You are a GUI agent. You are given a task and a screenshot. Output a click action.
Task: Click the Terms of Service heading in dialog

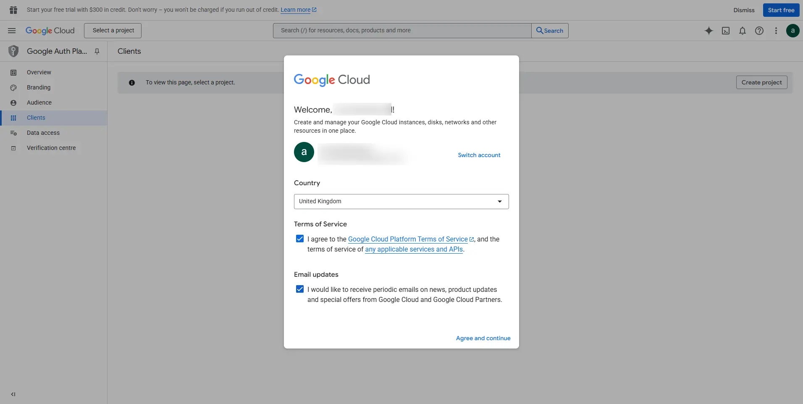click(x=320, y=224)
